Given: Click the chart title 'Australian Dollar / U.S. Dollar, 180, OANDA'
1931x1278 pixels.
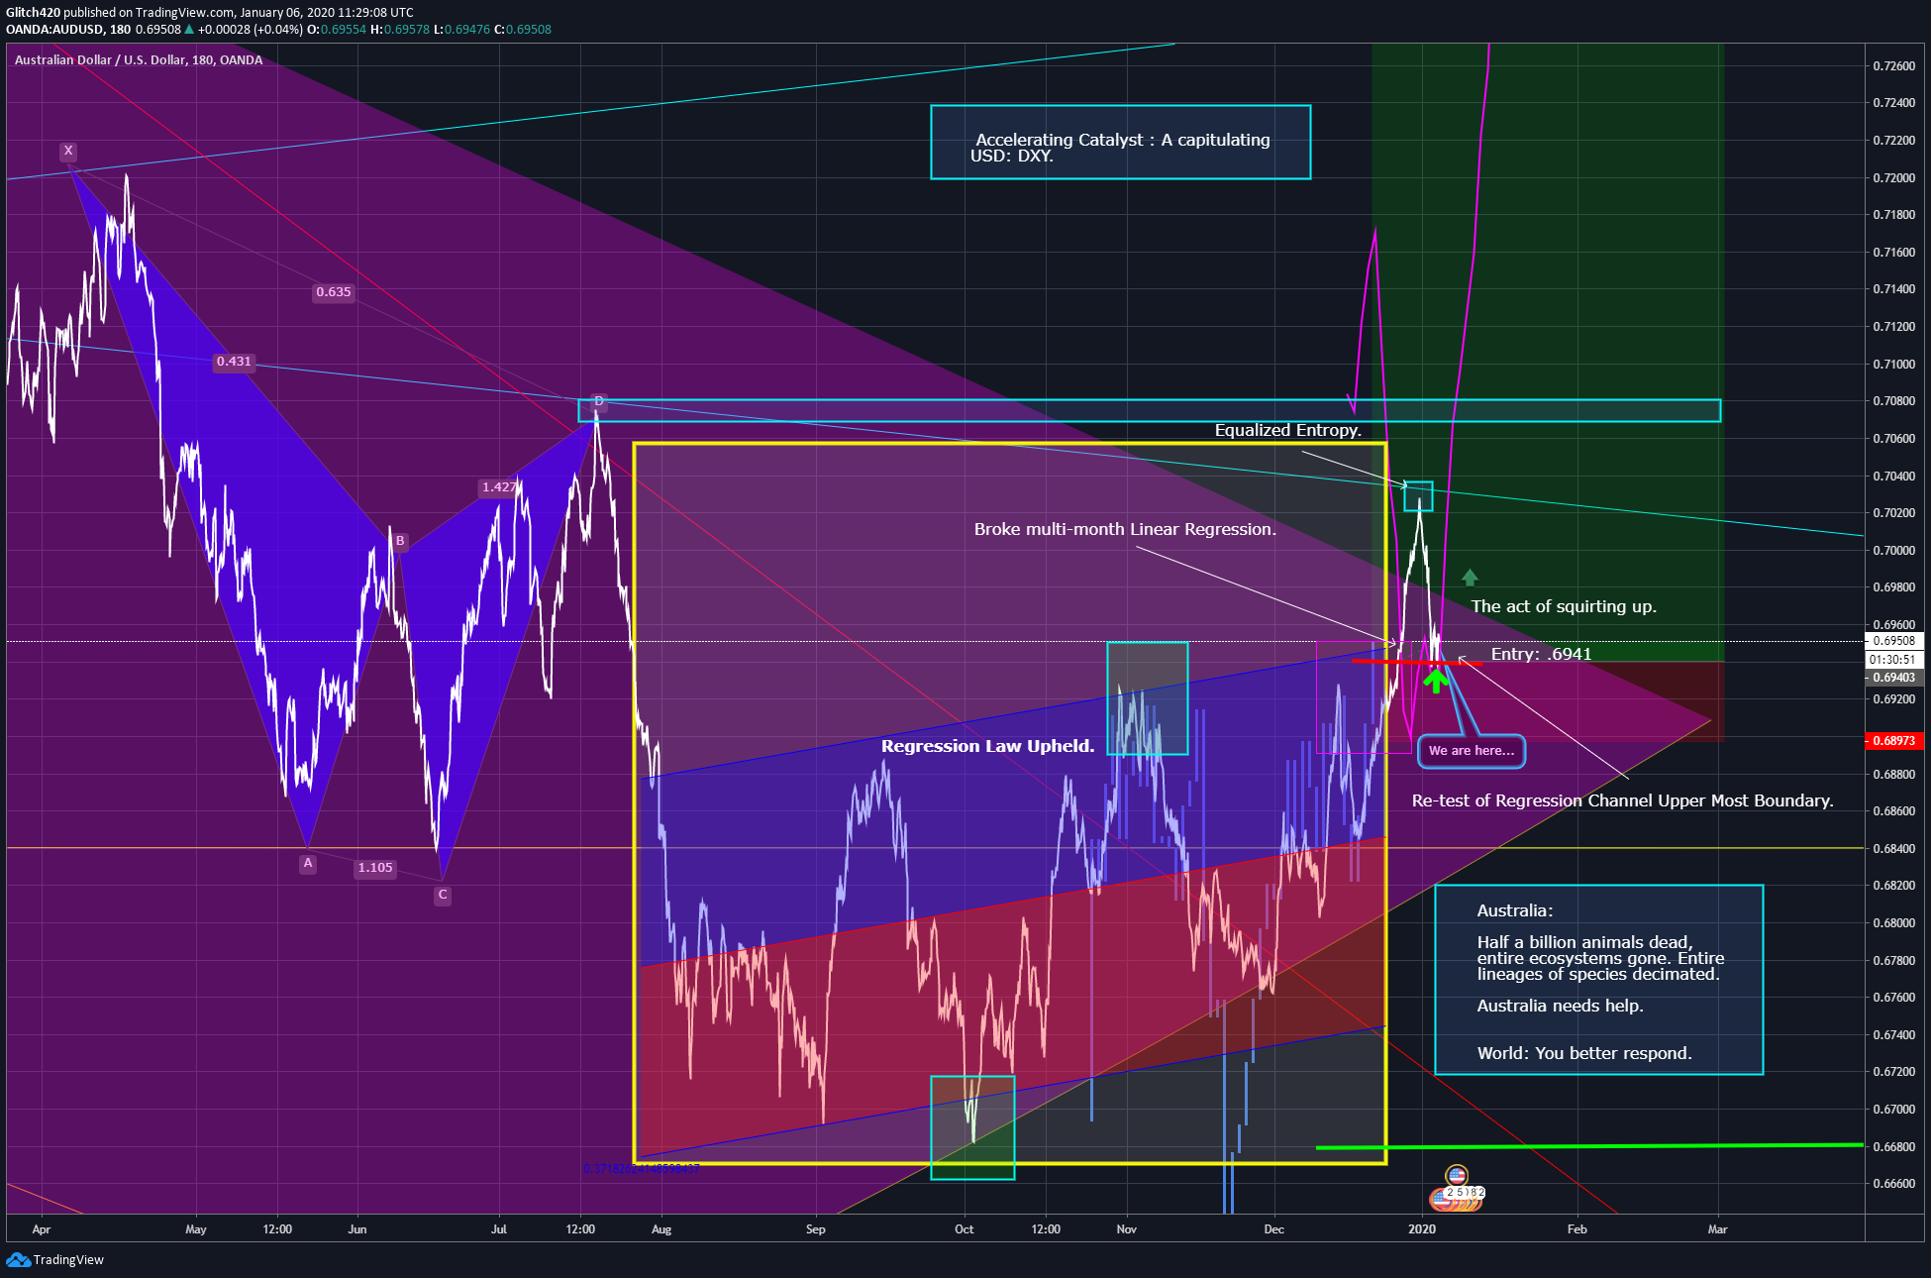Looking at the screenshot, I should click(x=139, y=60).
